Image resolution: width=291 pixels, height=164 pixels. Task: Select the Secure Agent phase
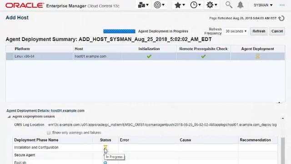pyautogui.click(x=145, y=155)
